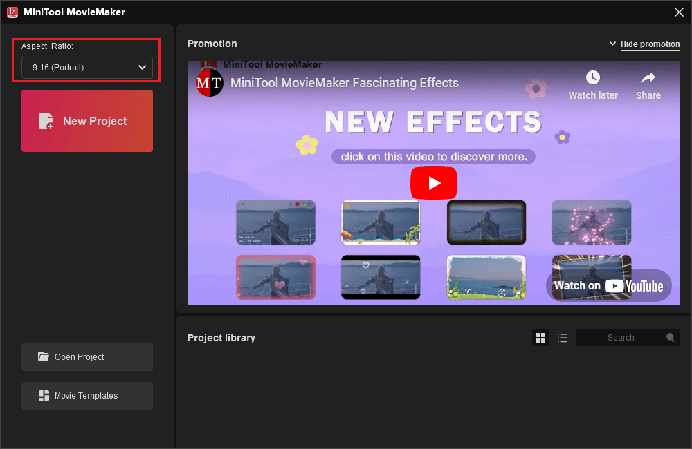Image resolution: width=692 pixels, height=449 pixels.
Task: Click the Share arrow icon on the video
Action: 648,77
